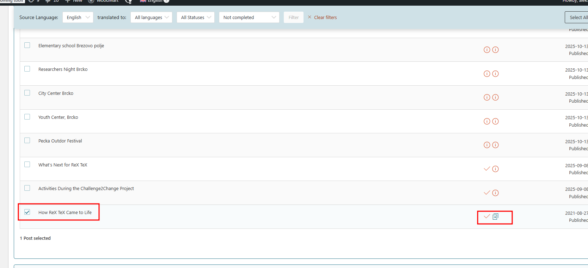This screenshot has height=268, width=588.
Task: Click the Select All button
Action: tap(576, 17)
